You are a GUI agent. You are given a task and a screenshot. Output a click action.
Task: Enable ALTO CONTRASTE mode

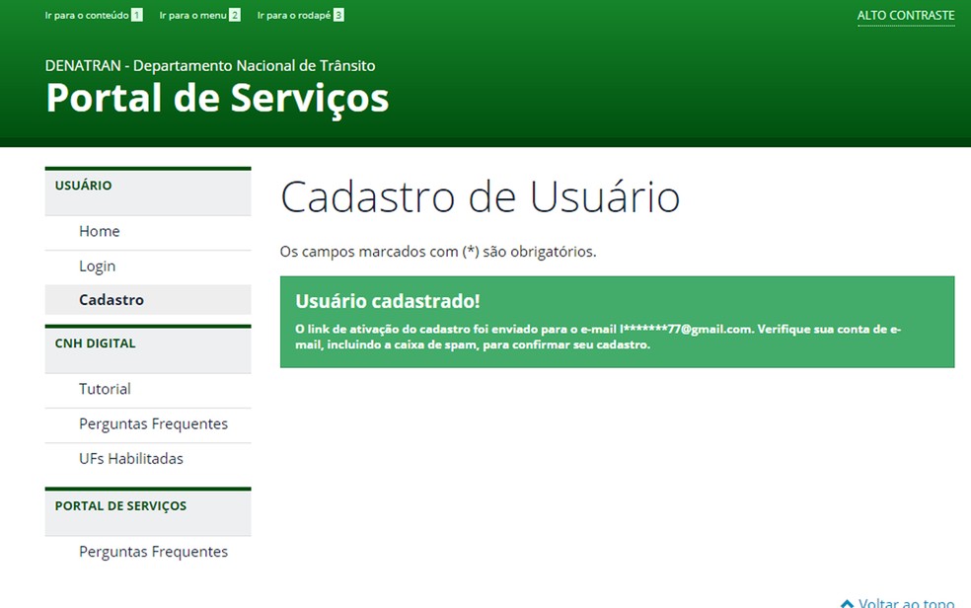click(905, 14)
